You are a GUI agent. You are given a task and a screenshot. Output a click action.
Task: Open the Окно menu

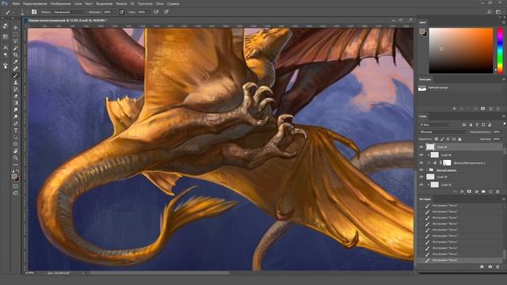(x=159, y=3)
